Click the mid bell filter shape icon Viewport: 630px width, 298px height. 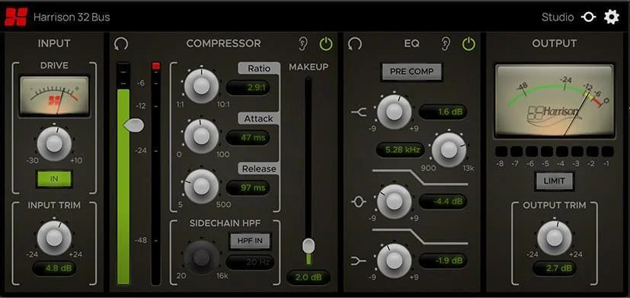coord(358,201)
